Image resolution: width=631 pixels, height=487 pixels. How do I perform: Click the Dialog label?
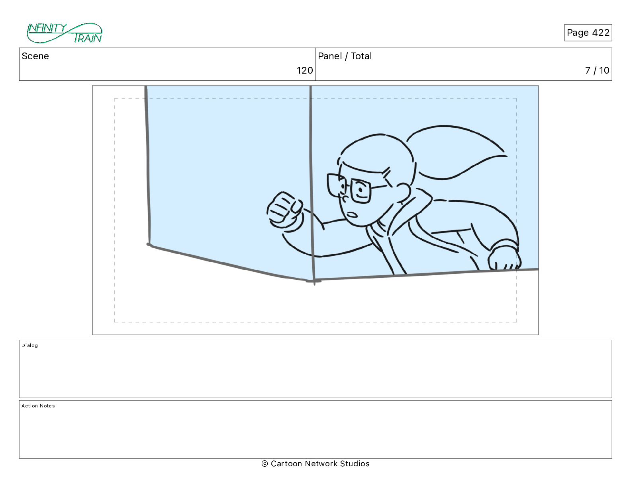point(30,345)
